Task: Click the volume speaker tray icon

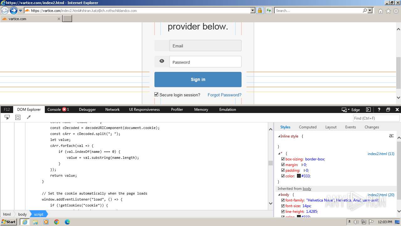Action: (356, 222)
